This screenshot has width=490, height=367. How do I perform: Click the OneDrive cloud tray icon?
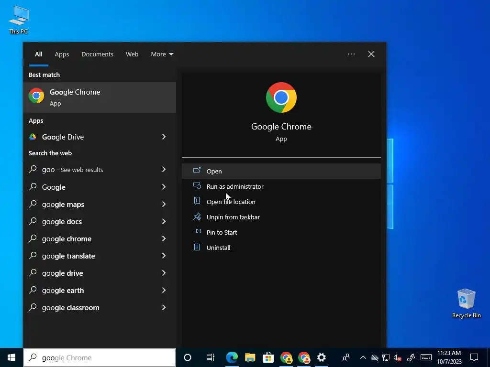pyautogui.click(x=374, y=357)
